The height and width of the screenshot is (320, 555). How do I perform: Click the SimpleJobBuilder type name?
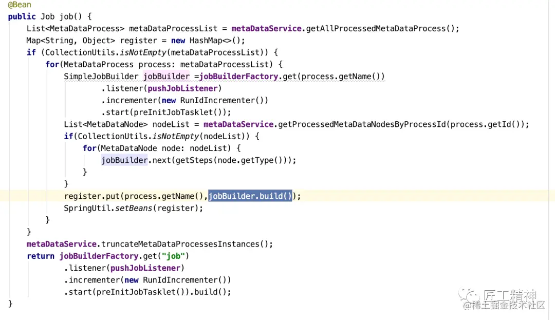pos(101,77)
